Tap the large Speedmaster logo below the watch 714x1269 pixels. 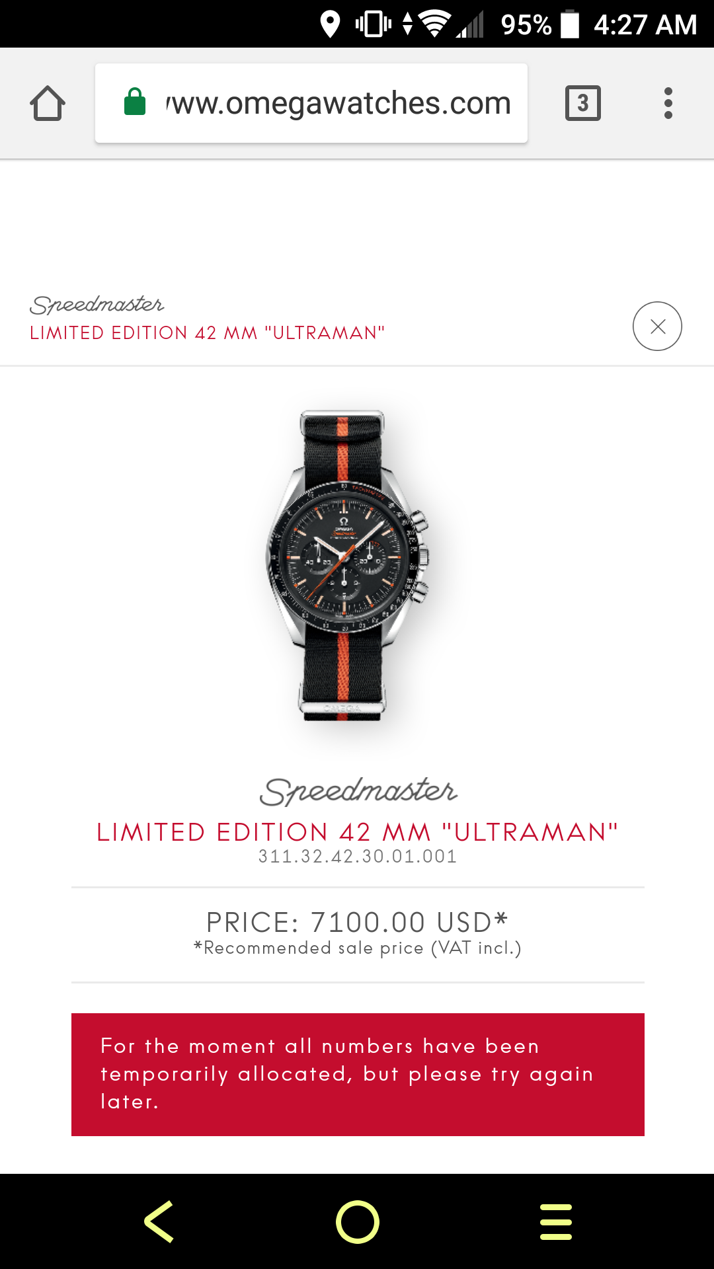358,791
